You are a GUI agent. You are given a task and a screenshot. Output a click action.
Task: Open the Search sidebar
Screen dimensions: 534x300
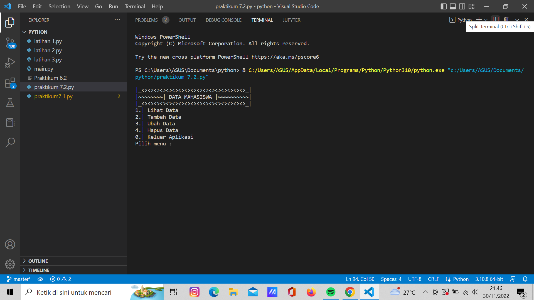10,142
